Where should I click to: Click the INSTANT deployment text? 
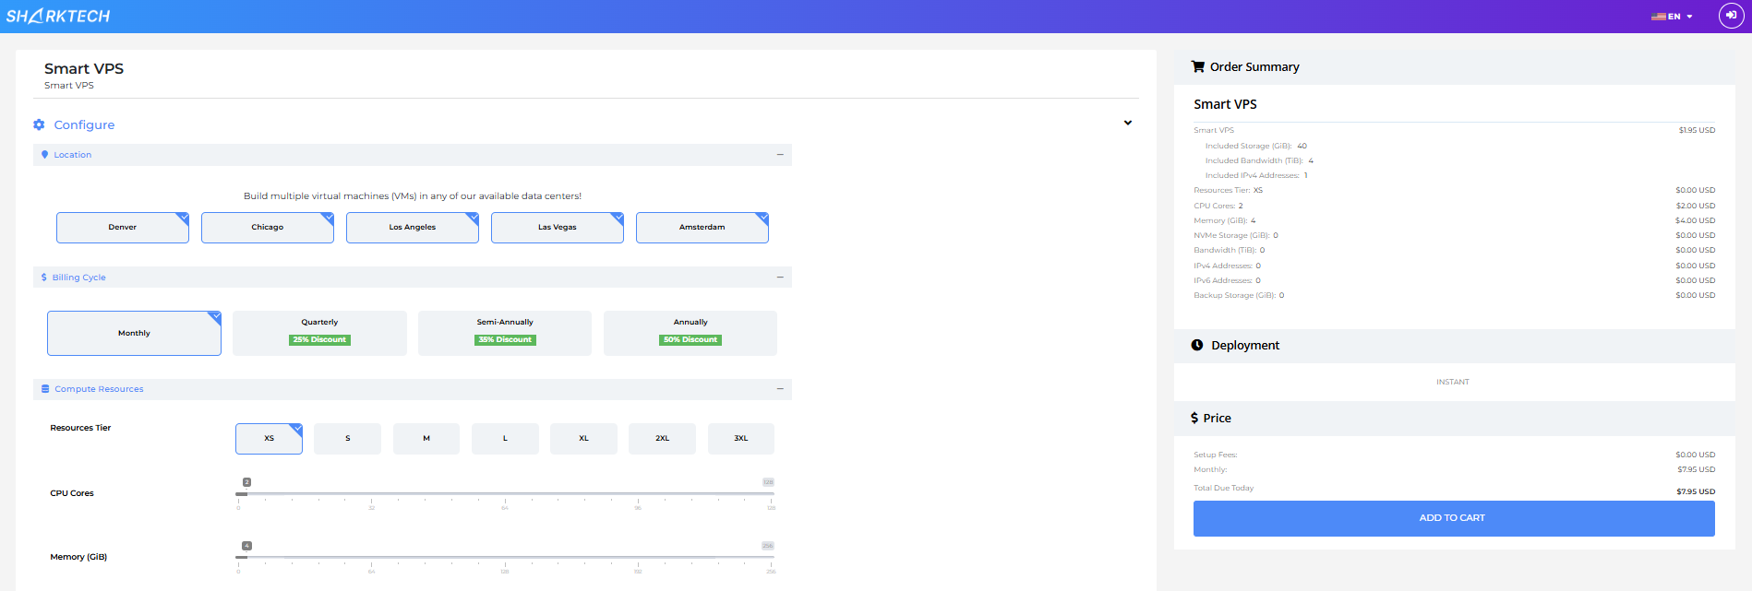click(1453, 382)
